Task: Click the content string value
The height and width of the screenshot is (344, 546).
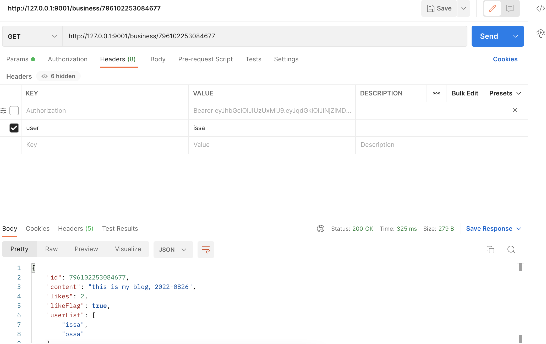Action: [140, 287]
